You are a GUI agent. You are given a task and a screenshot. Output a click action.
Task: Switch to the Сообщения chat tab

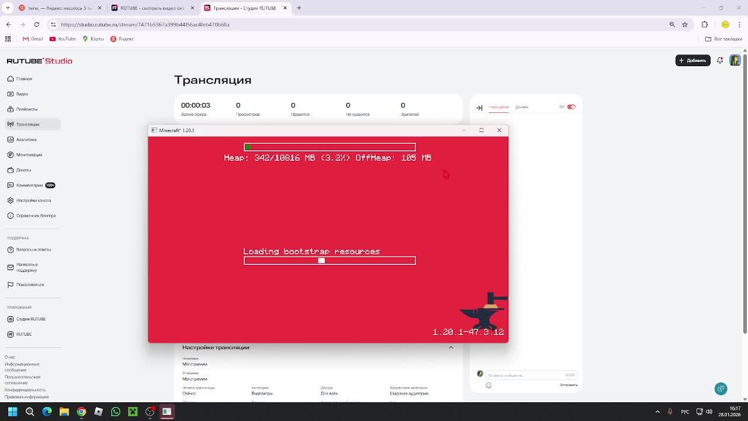point(498,107)
